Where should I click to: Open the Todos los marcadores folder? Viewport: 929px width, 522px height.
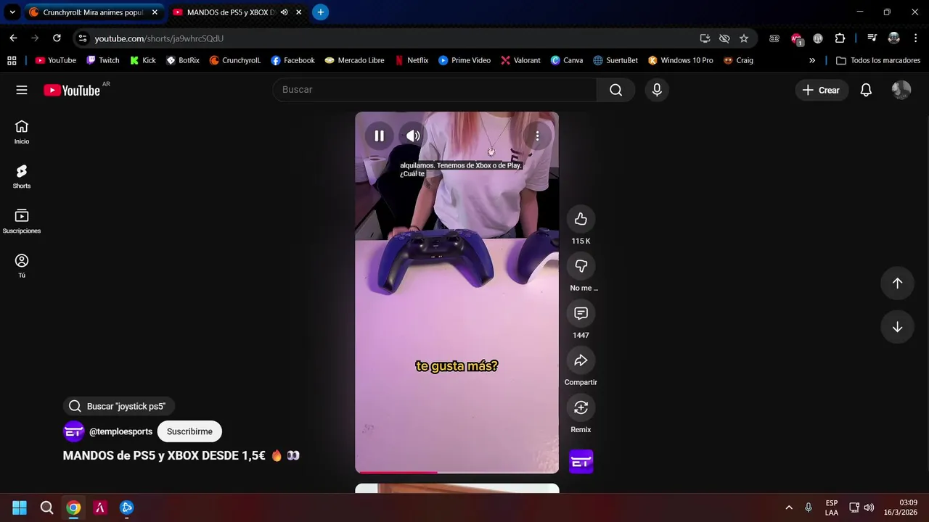click(x=878, y=61)
